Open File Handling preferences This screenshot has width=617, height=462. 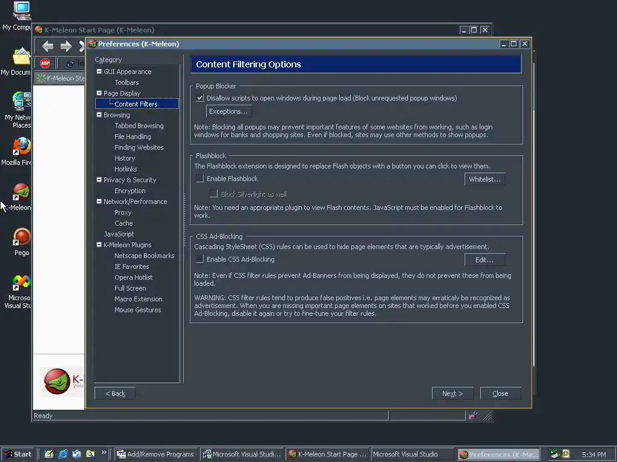pyautogui.click(x=133, y=137)
